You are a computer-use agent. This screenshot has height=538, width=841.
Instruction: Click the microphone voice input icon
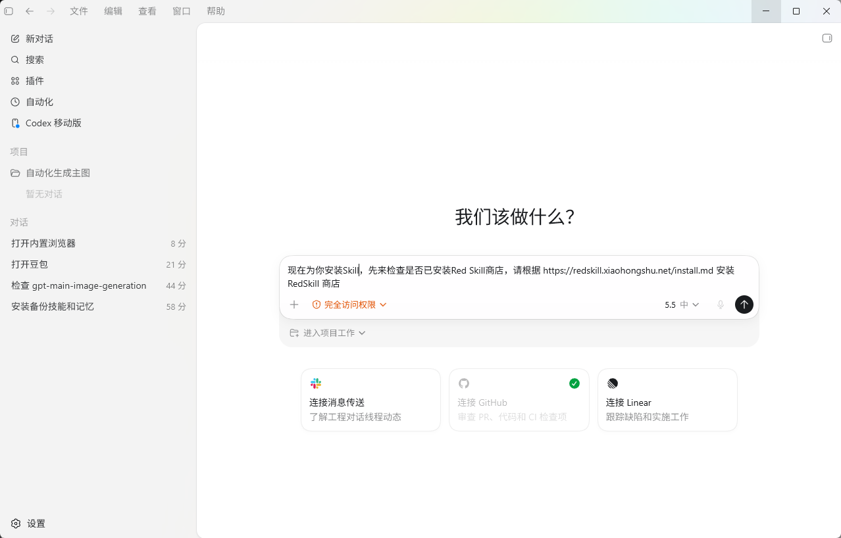[x=721, y=305]
